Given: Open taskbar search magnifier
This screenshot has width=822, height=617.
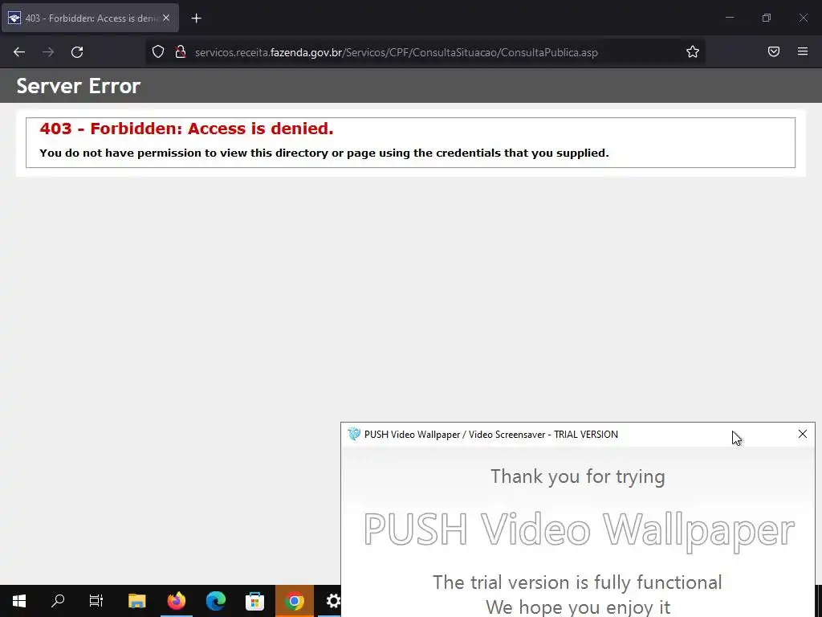Looking at the screenshot, I should click(58, 601).
